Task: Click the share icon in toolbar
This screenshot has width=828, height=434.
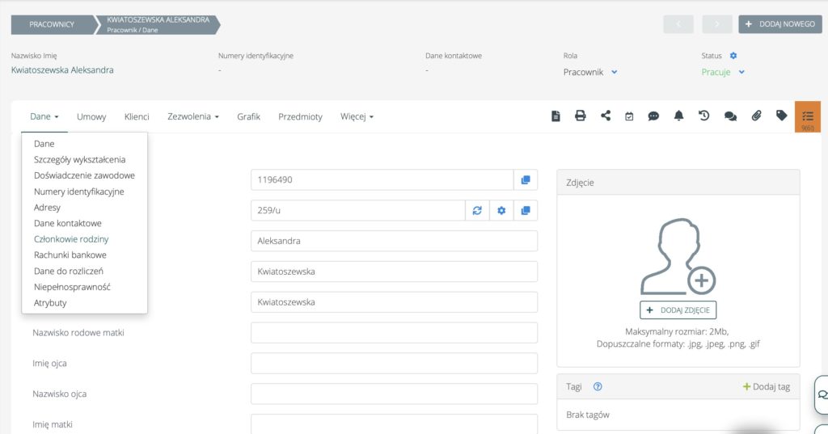Action: pyautogui.click(x=605, y=116)
